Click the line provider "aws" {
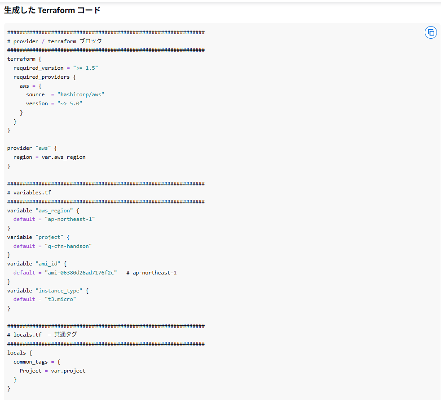Viewport: 441px width, 400px height. click(x=32, y=148)
